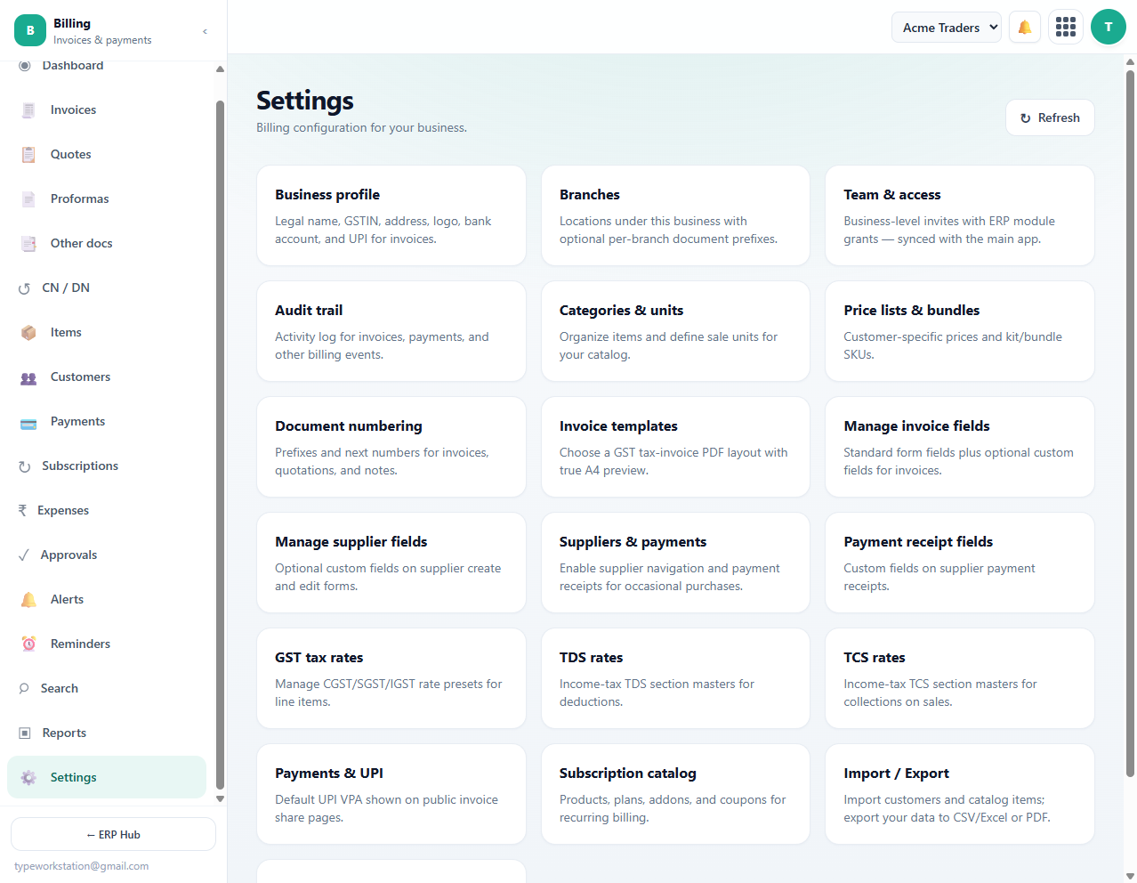Click typeworkstation@gmail.com account text
Image resolution: width=1137 pixels, height=883 pixels.
point(82,866)
